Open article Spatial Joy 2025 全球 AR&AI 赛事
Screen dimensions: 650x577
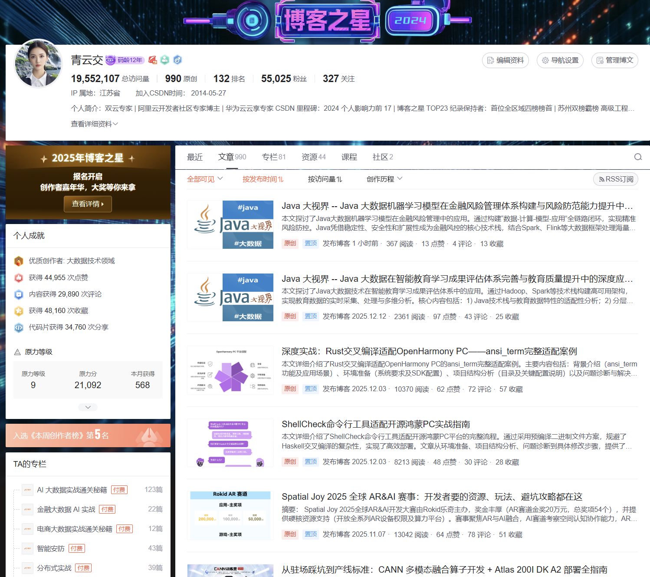coord(432,497)
